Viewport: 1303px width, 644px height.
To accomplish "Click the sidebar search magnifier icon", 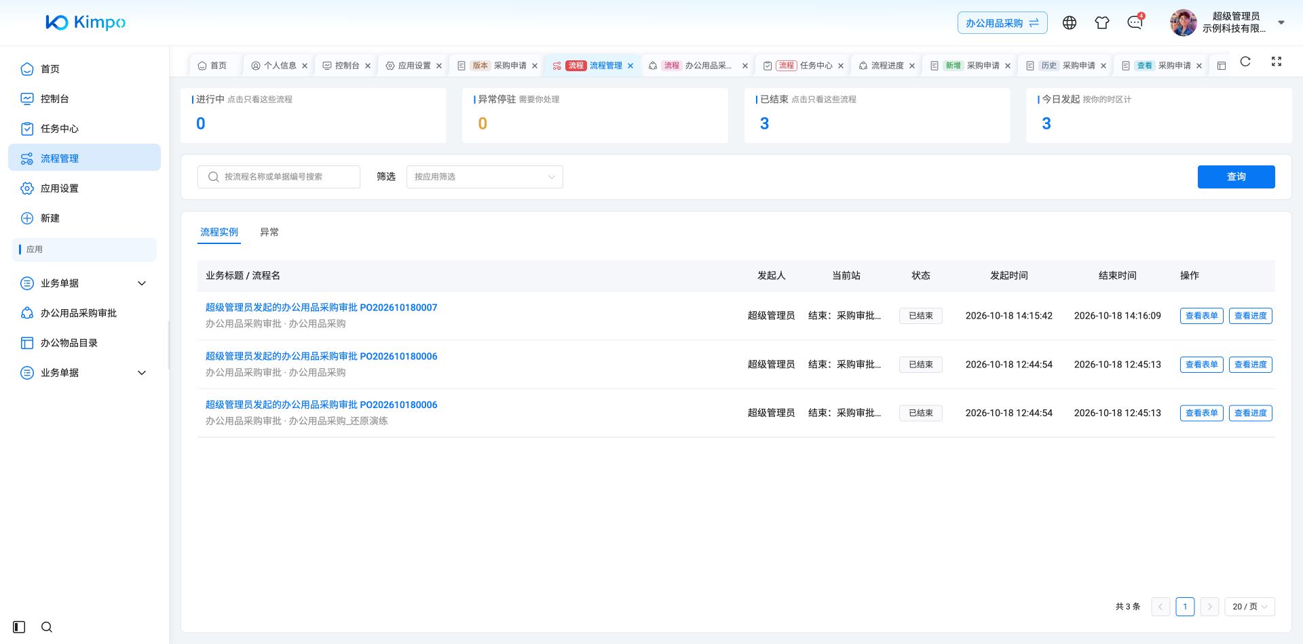I will point(47,627).
